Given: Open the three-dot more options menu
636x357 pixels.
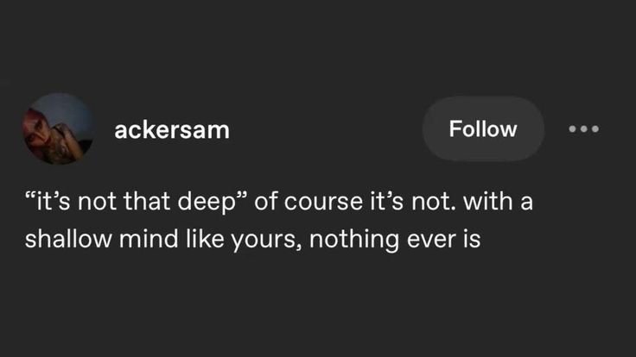Looking at the screenshot, I should 583,129.
